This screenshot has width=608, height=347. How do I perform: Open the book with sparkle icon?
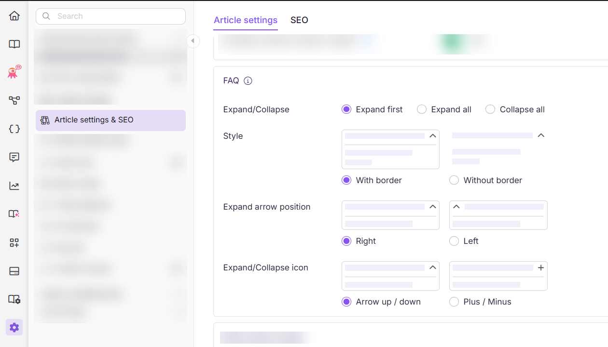pos(14,214)
